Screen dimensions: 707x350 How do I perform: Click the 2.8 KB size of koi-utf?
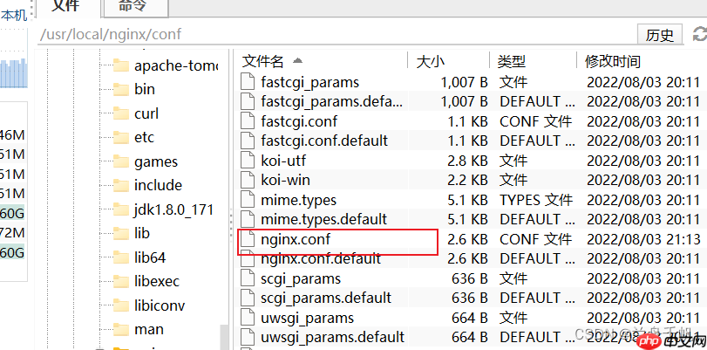467,161
